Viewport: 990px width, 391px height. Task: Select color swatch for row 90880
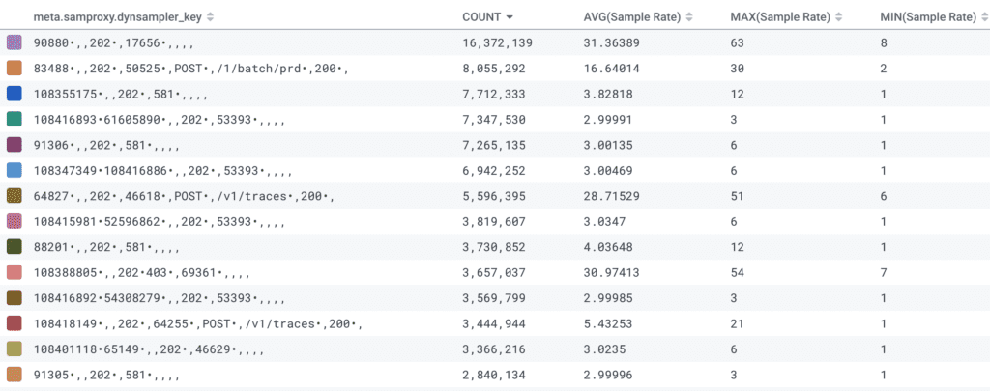click(x=15, y=43)
